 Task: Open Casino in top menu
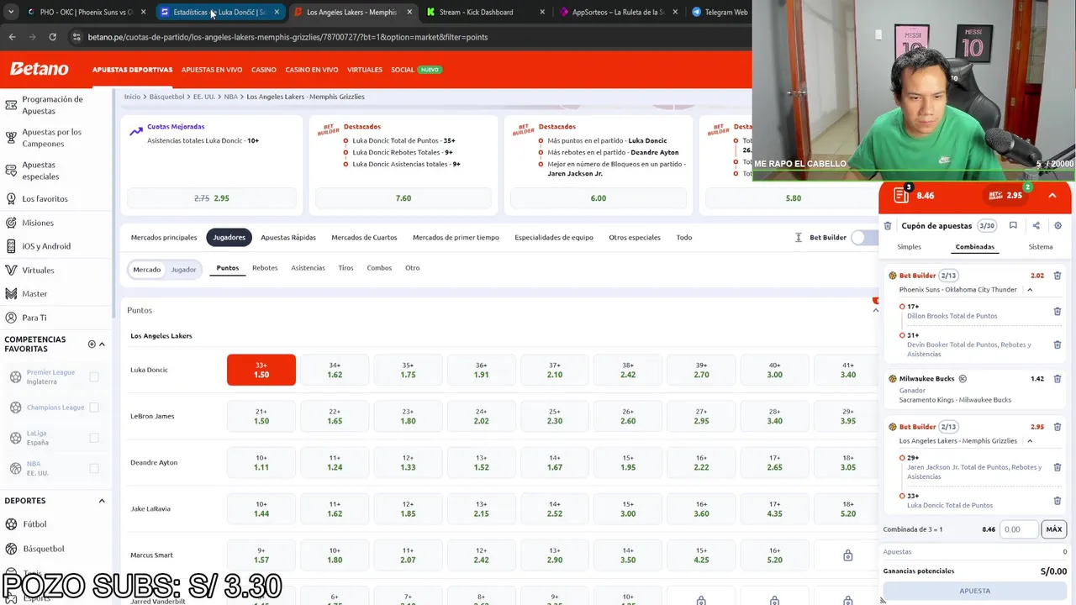[x=263, y=70]
